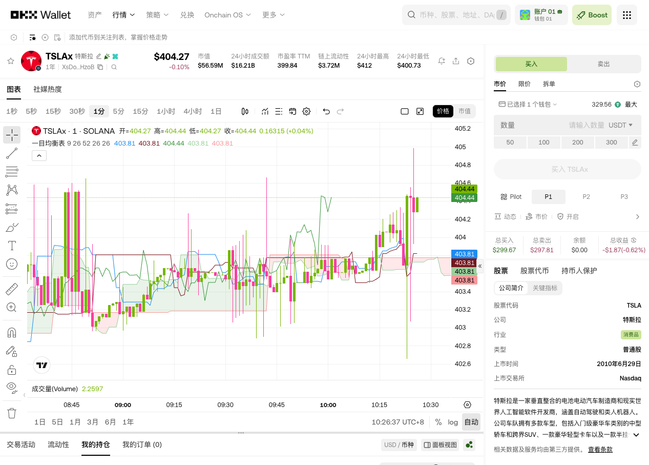Image resolution: width=649 pixels, height=465 pixels.
Task: Open chart settings gear
Action: (x=306, y=111)
